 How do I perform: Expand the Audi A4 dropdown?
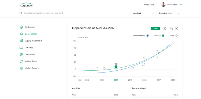tap(143, 13)
